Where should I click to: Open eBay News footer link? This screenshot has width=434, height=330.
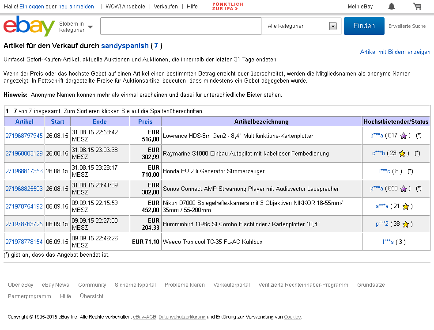pos(55,285)
